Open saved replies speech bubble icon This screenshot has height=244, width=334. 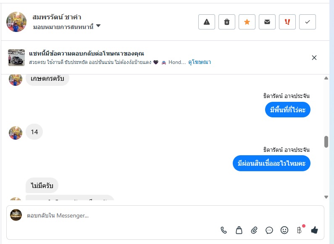(269, 230)
